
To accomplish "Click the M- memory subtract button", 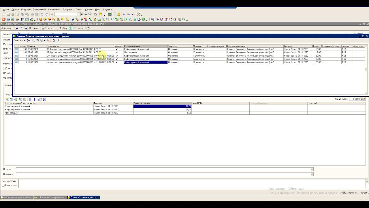I will pos(133,14).
